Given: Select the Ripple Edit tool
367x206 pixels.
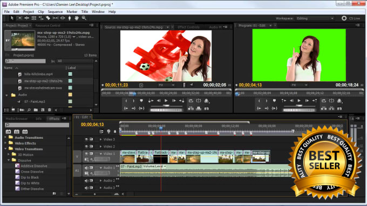Looking at the screenshot, I should (26, 18).
